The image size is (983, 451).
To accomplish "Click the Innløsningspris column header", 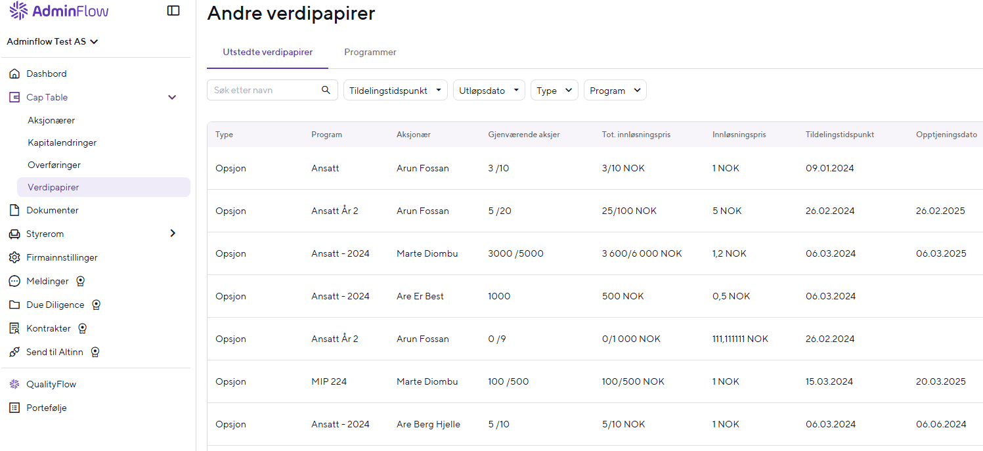I will pyautogui.click(x=739, y=135).
